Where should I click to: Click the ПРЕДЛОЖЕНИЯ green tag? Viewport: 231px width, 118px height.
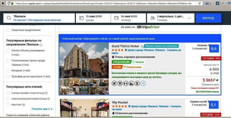(122, 62)
